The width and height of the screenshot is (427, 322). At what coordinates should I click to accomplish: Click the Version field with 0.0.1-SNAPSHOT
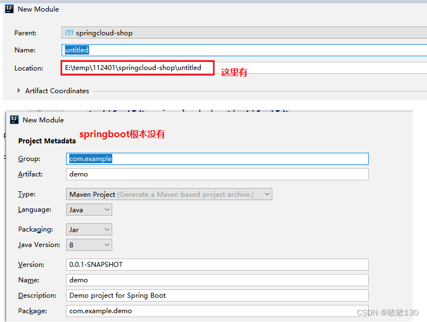coord(217,265)
